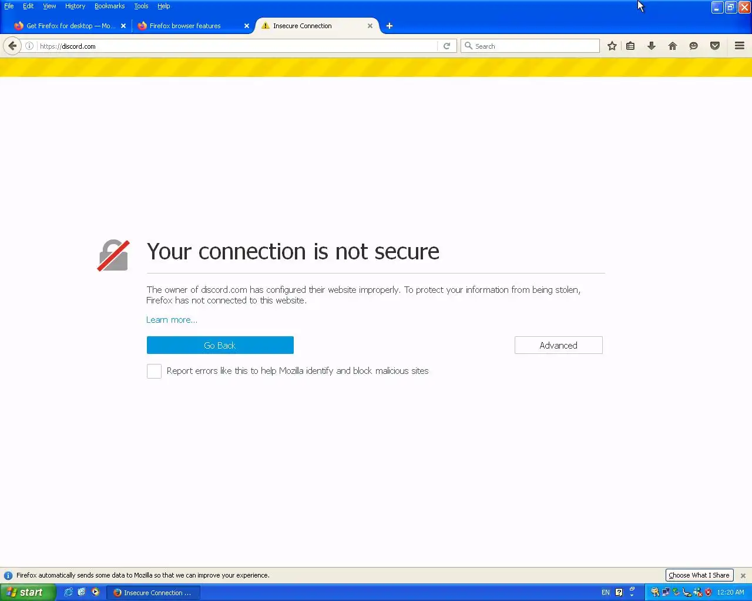The height and width of the screenshot is (601, 752).
Task: Click the language bar help icon
Action: [x=619, y=592]
